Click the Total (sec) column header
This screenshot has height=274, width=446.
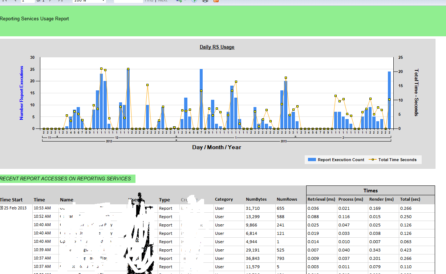[410, 199]
